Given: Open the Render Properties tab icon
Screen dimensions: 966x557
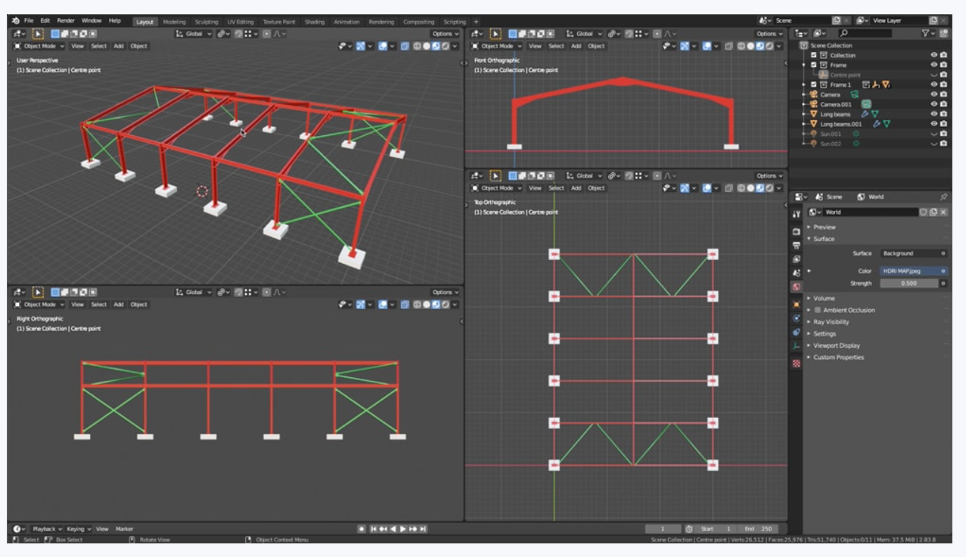Looking at the screenshot, I should [x=796, y=231].
